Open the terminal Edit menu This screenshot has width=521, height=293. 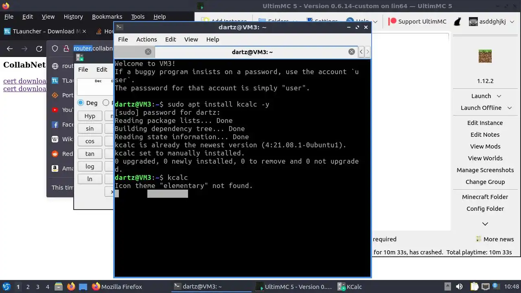click(x=171, y=39)
